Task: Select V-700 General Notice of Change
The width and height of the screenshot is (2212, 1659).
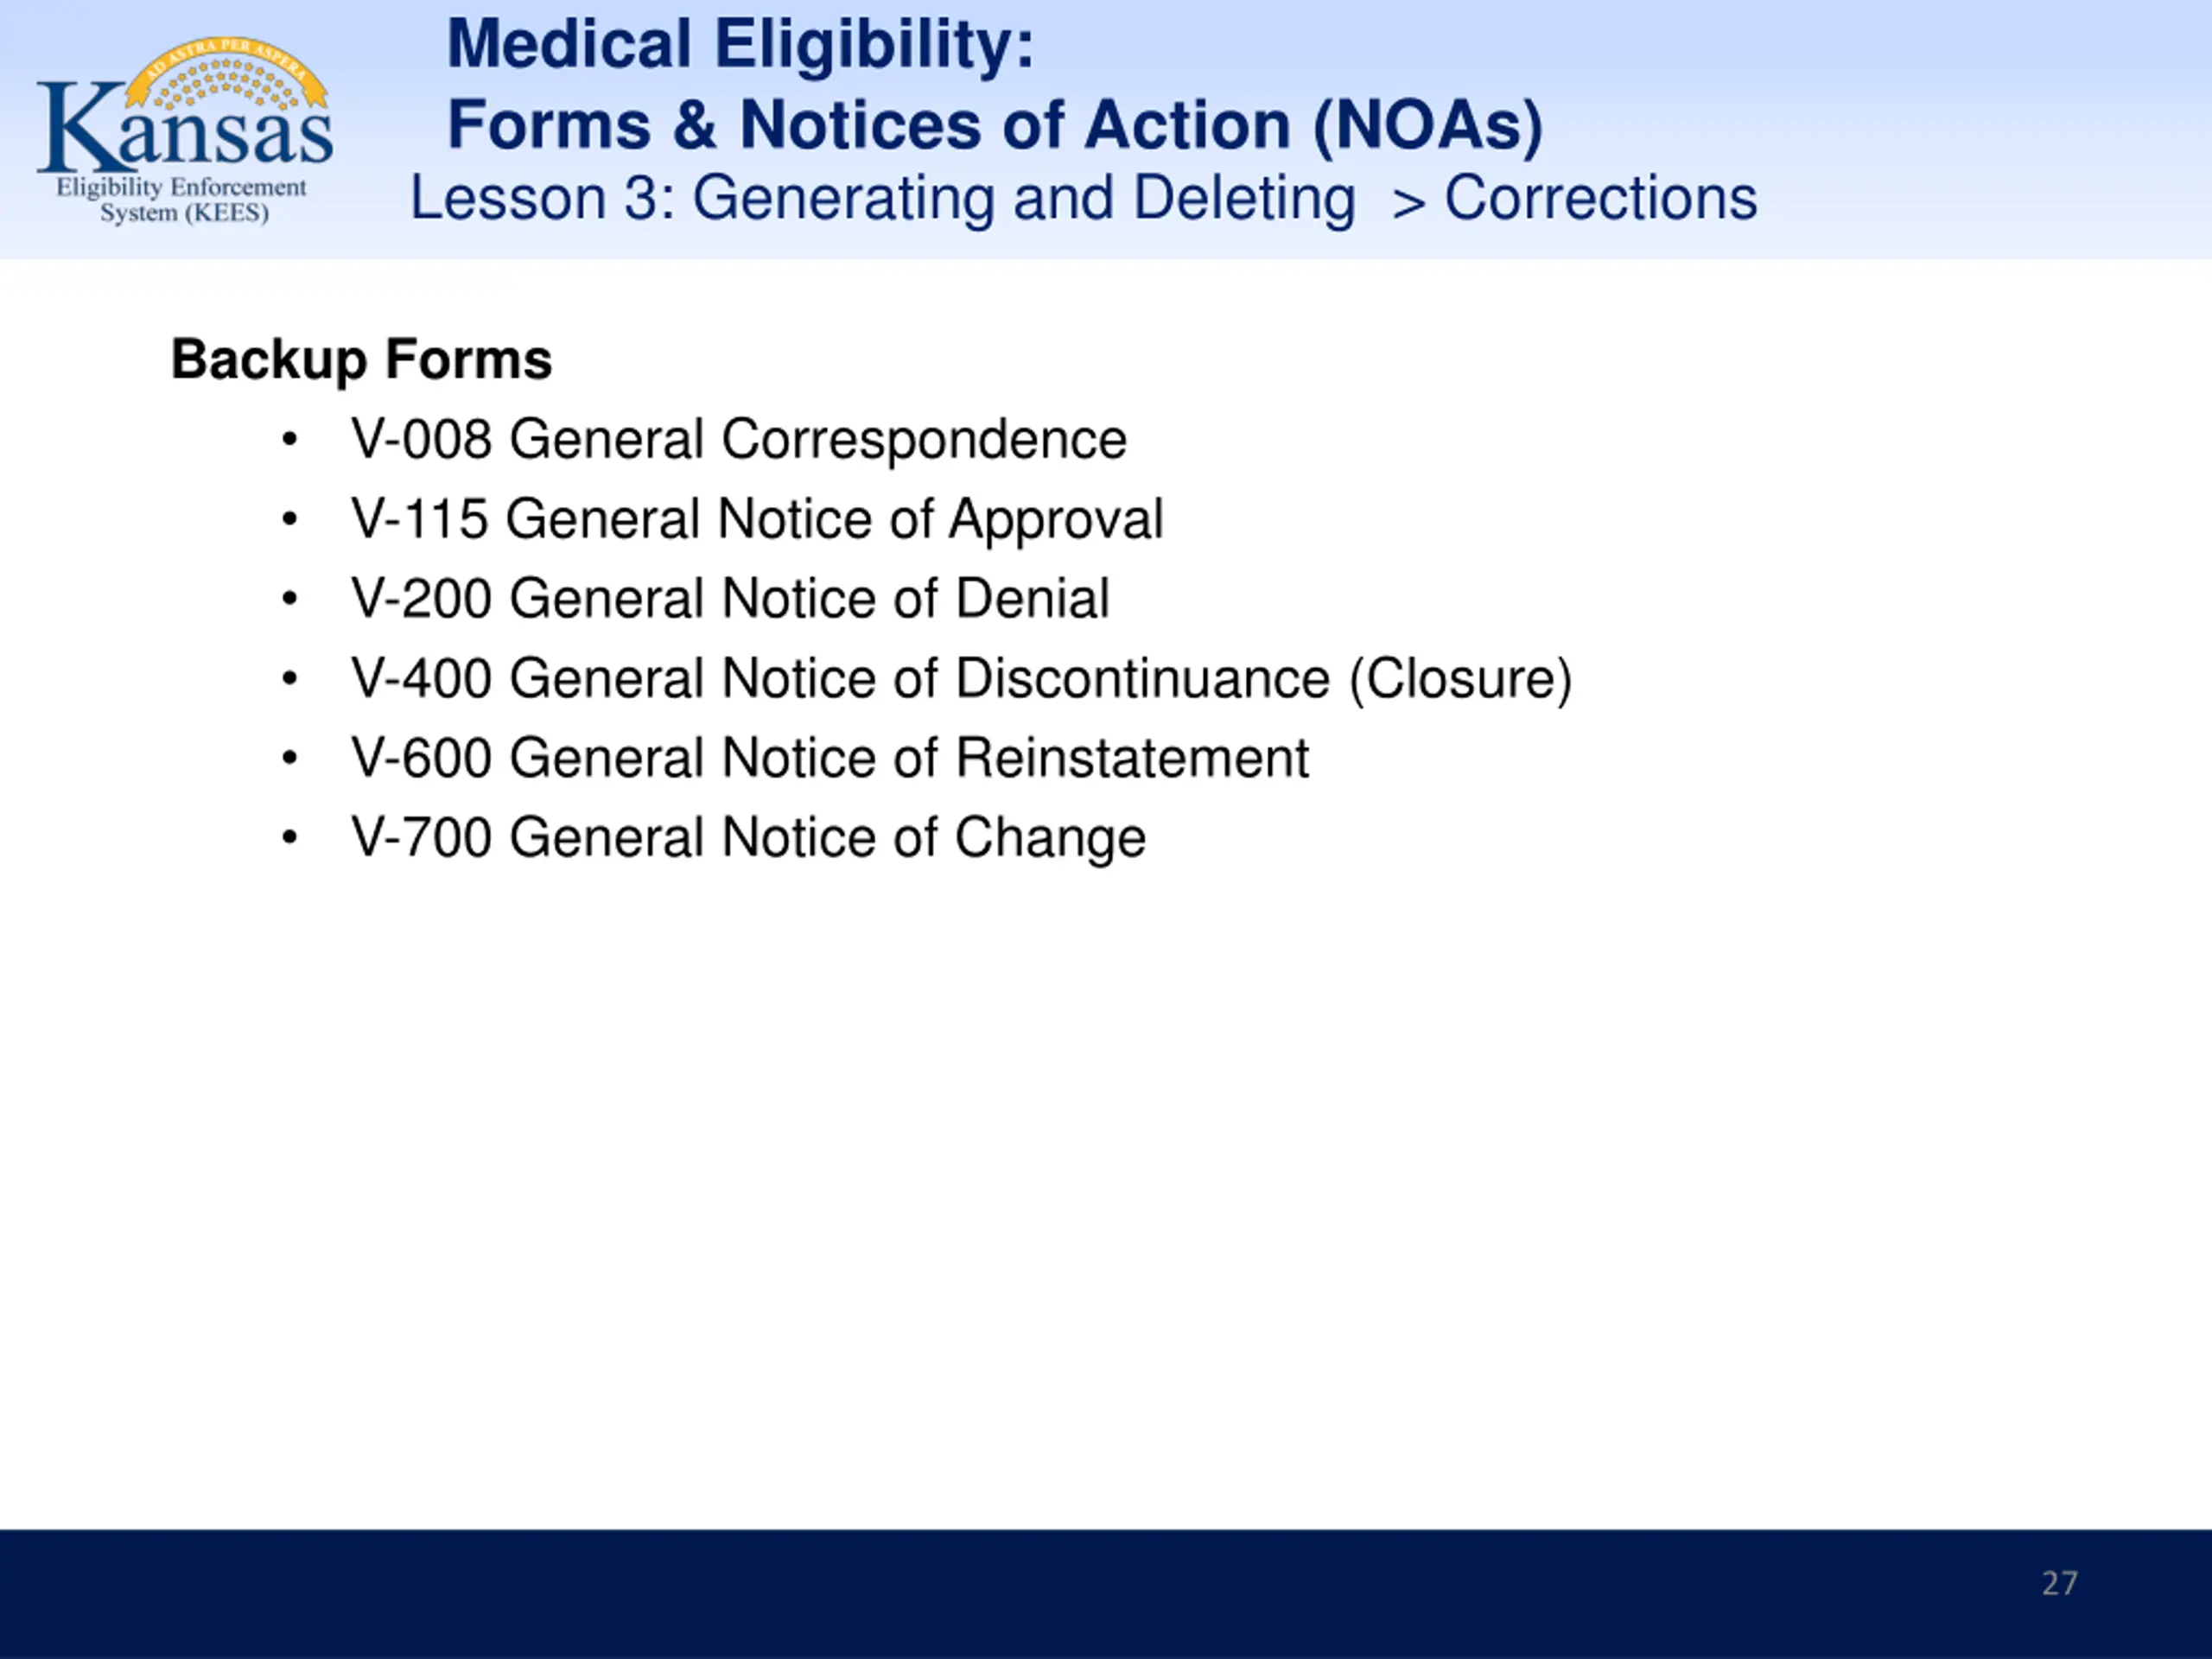Action: pyautogui.click(x=748, y=837)
